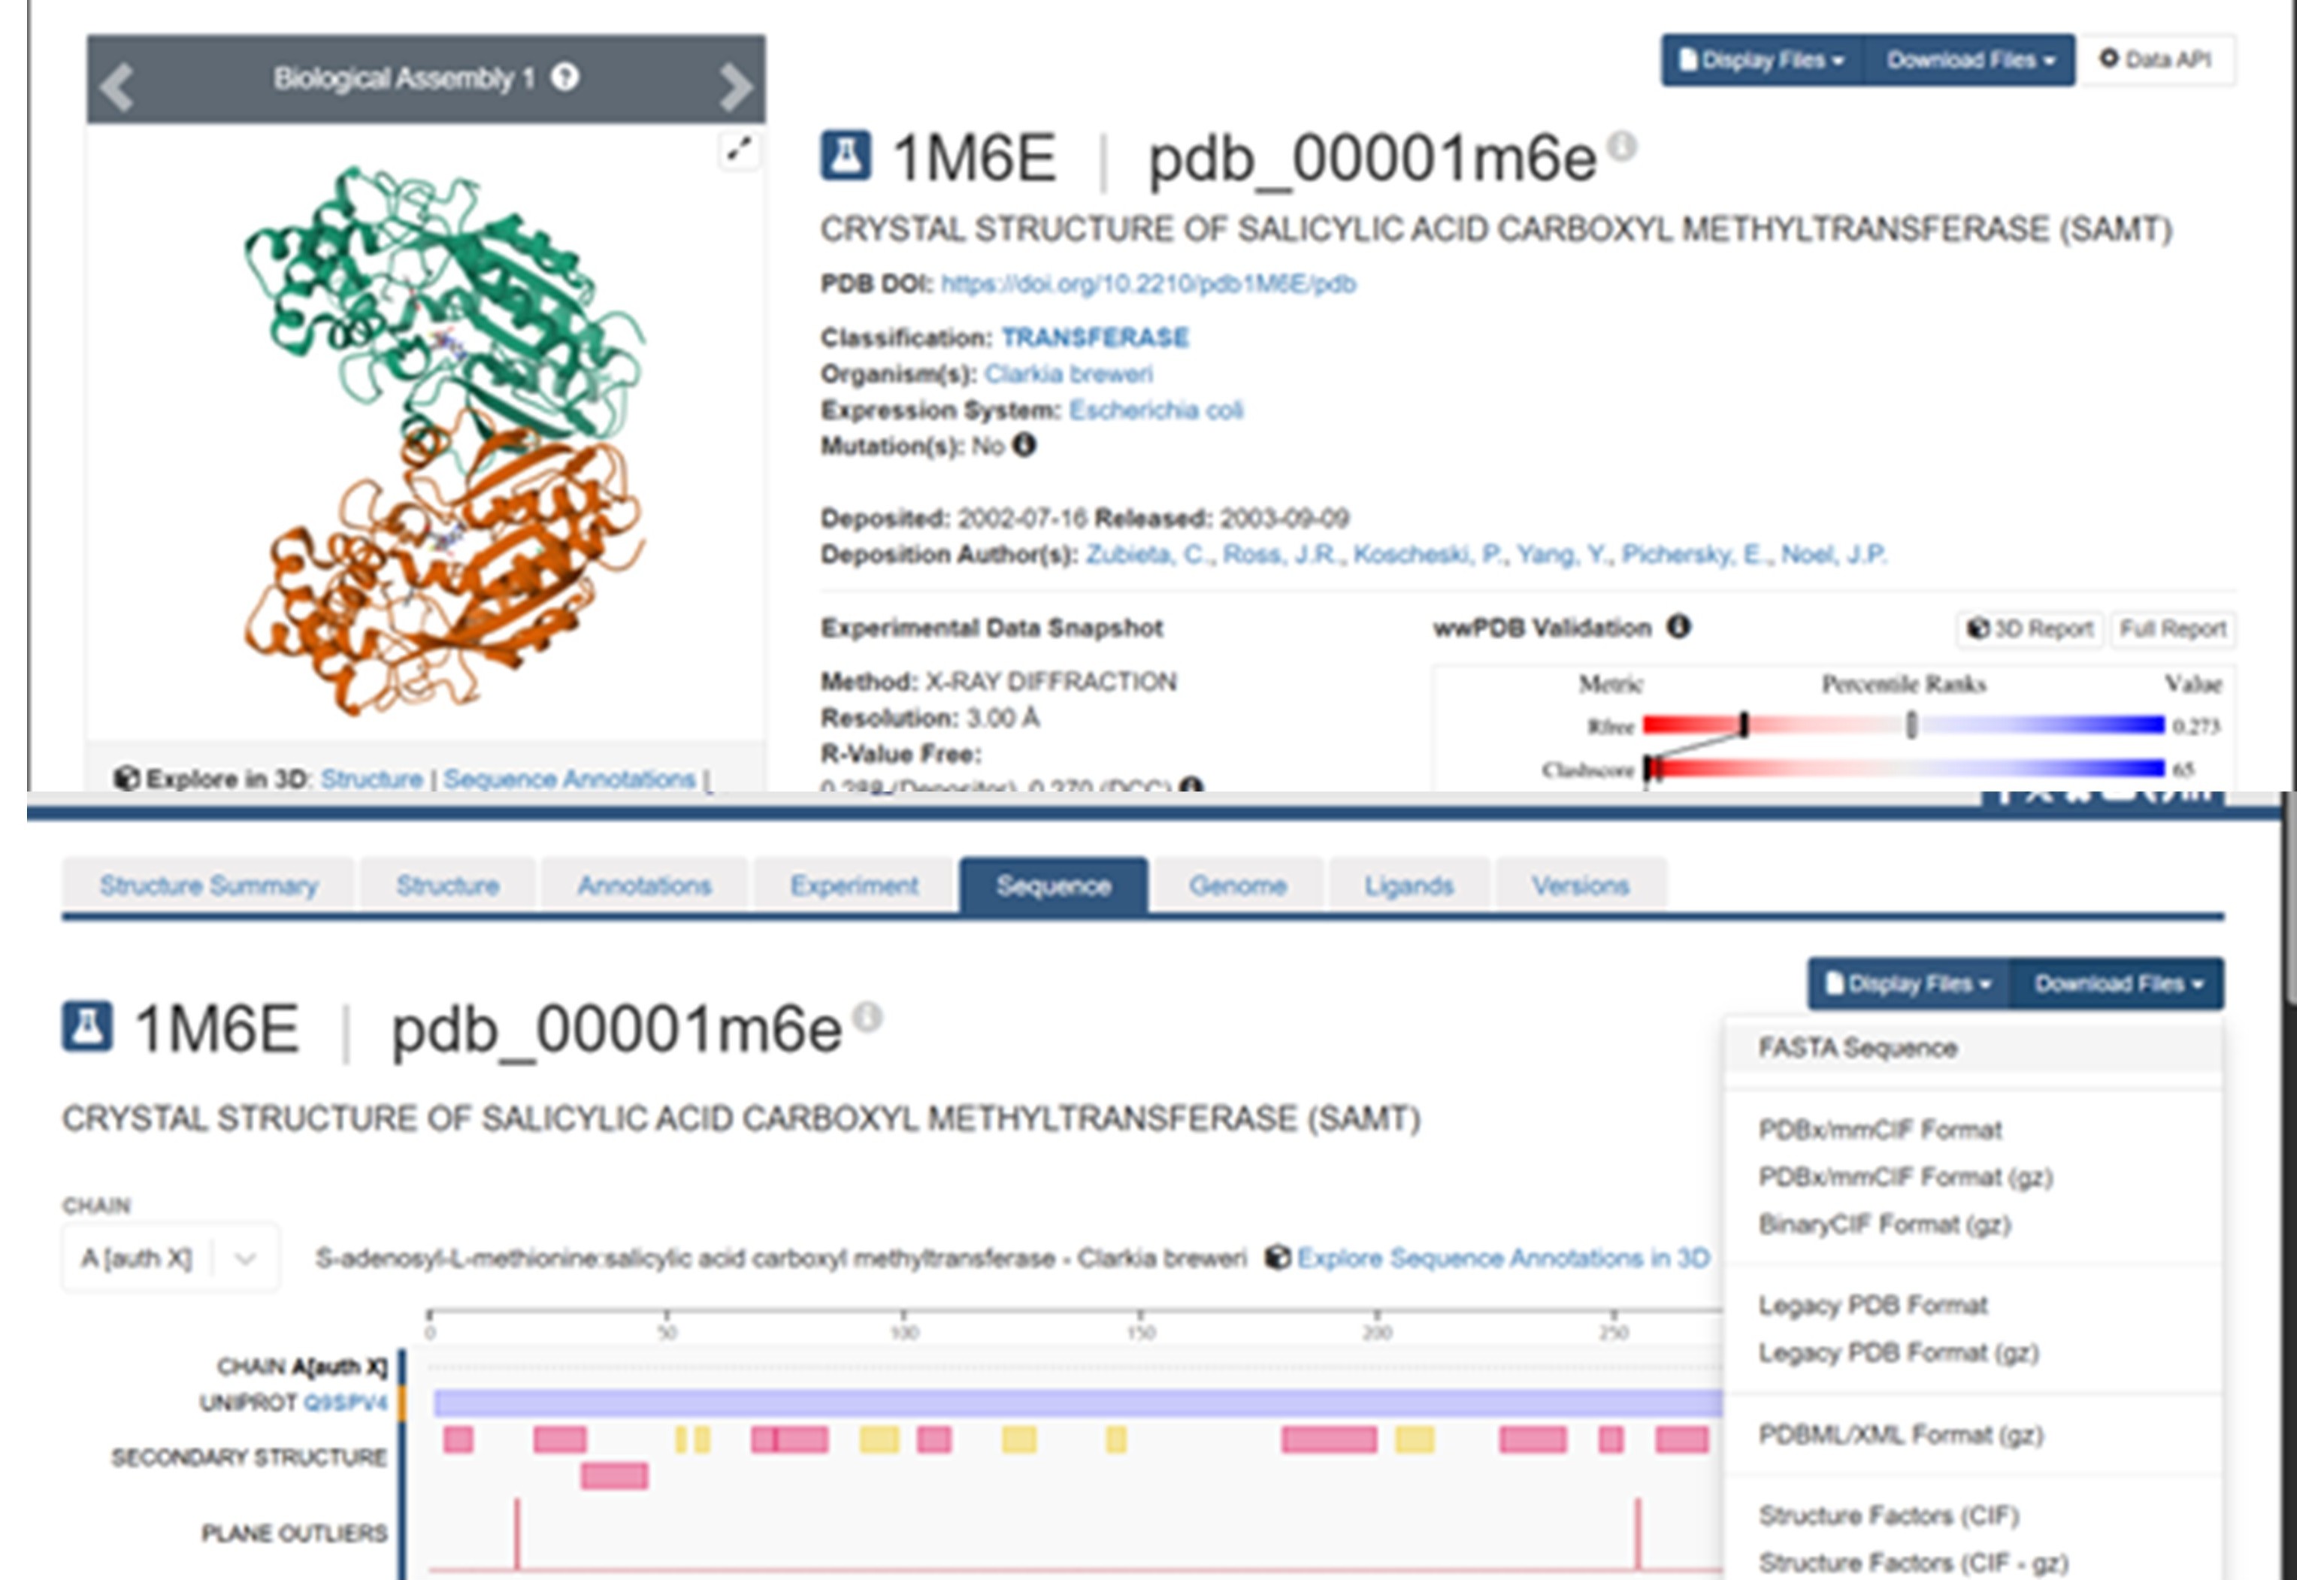
Task: Switch to the Ligands tab
Action: [1408, 885]
